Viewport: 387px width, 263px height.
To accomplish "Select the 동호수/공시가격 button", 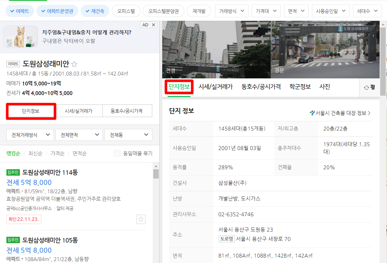I will (127, 111).
